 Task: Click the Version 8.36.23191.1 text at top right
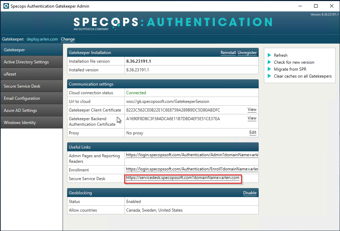click(324, 15)
